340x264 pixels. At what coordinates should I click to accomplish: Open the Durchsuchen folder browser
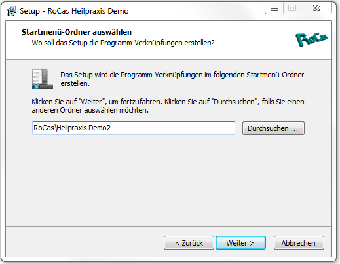(273, 128)
